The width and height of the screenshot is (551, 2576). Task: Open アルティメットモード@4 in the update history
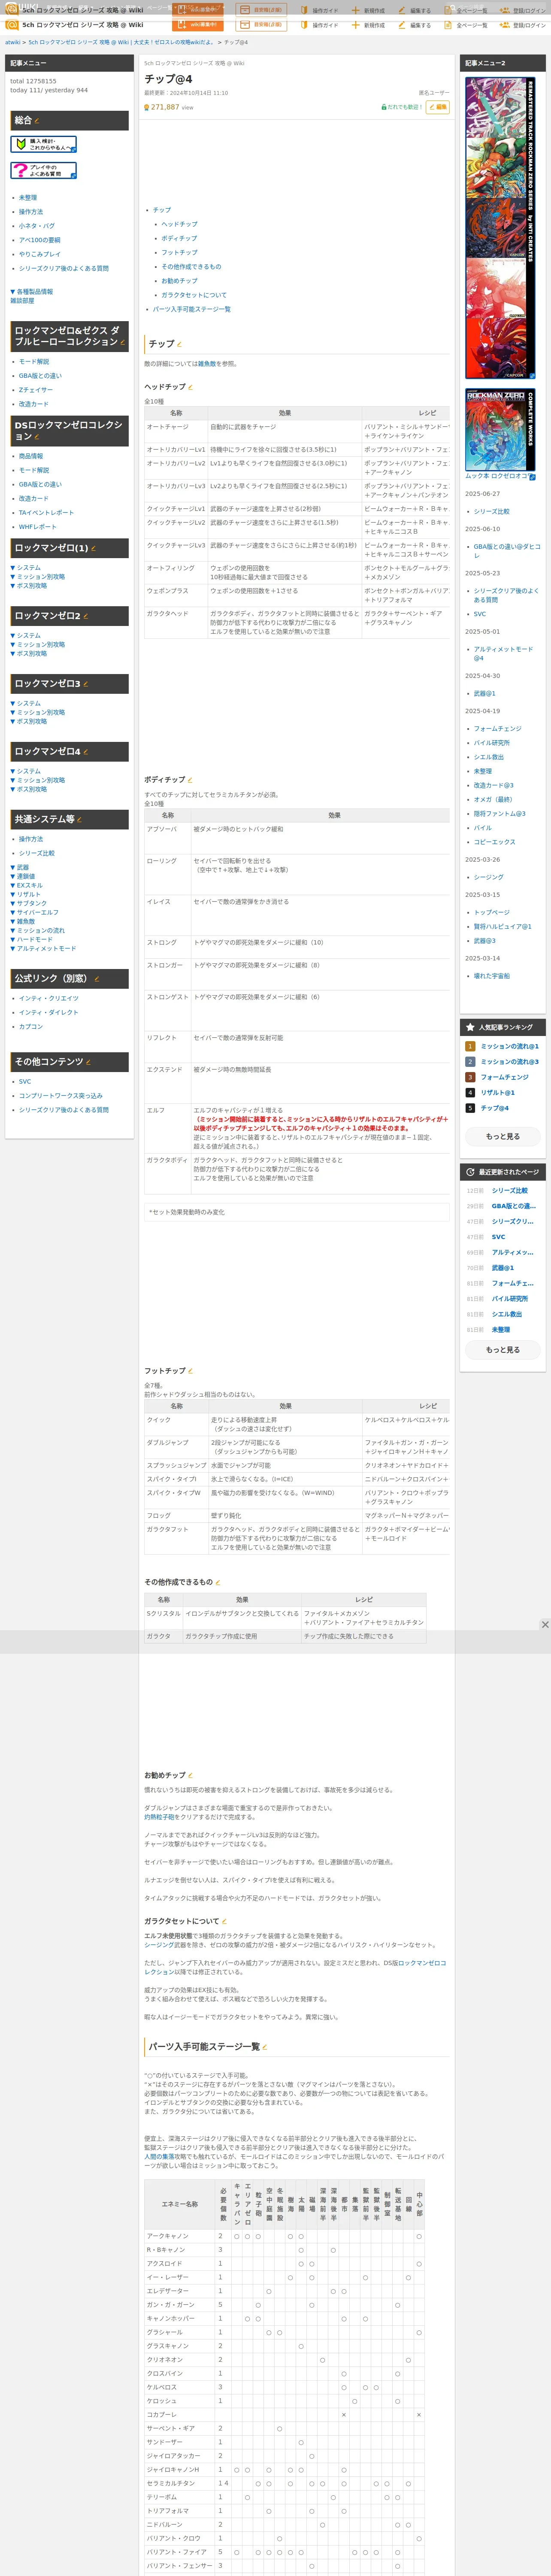coord(504,654)
